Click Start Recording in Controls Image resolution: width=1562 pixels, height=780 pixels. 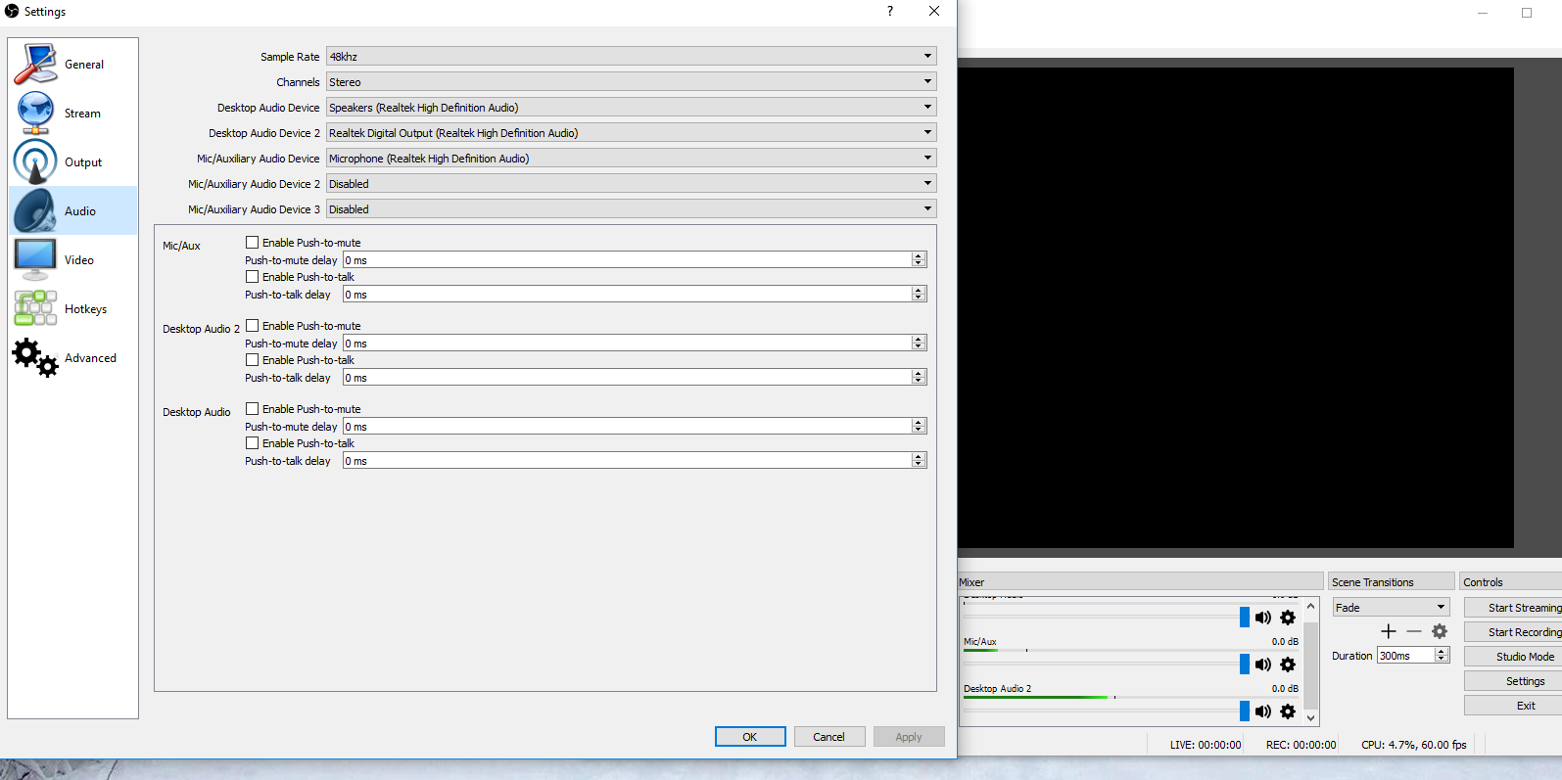pyautogui.click(x=1513, y=632)
